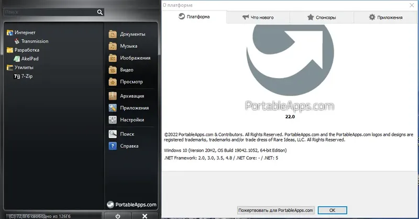Open Настройки menu entry

(x=131, y=120)
